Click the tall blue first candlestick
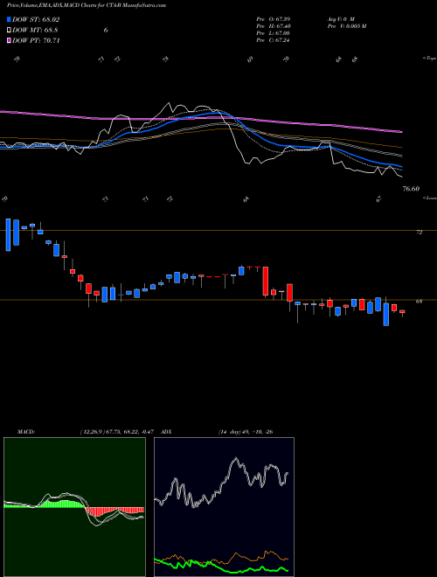 (x=8, y=235)
